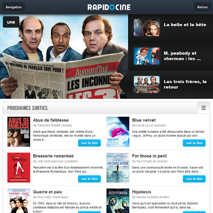Select M. Peabody et Sherman slide
The width and height of the screenshot is (213, 213).
tap(171, 56)
